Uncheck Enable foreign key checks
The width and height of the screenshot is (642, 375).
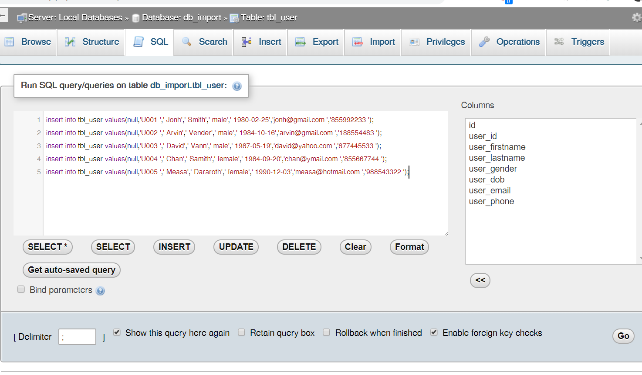434,332
